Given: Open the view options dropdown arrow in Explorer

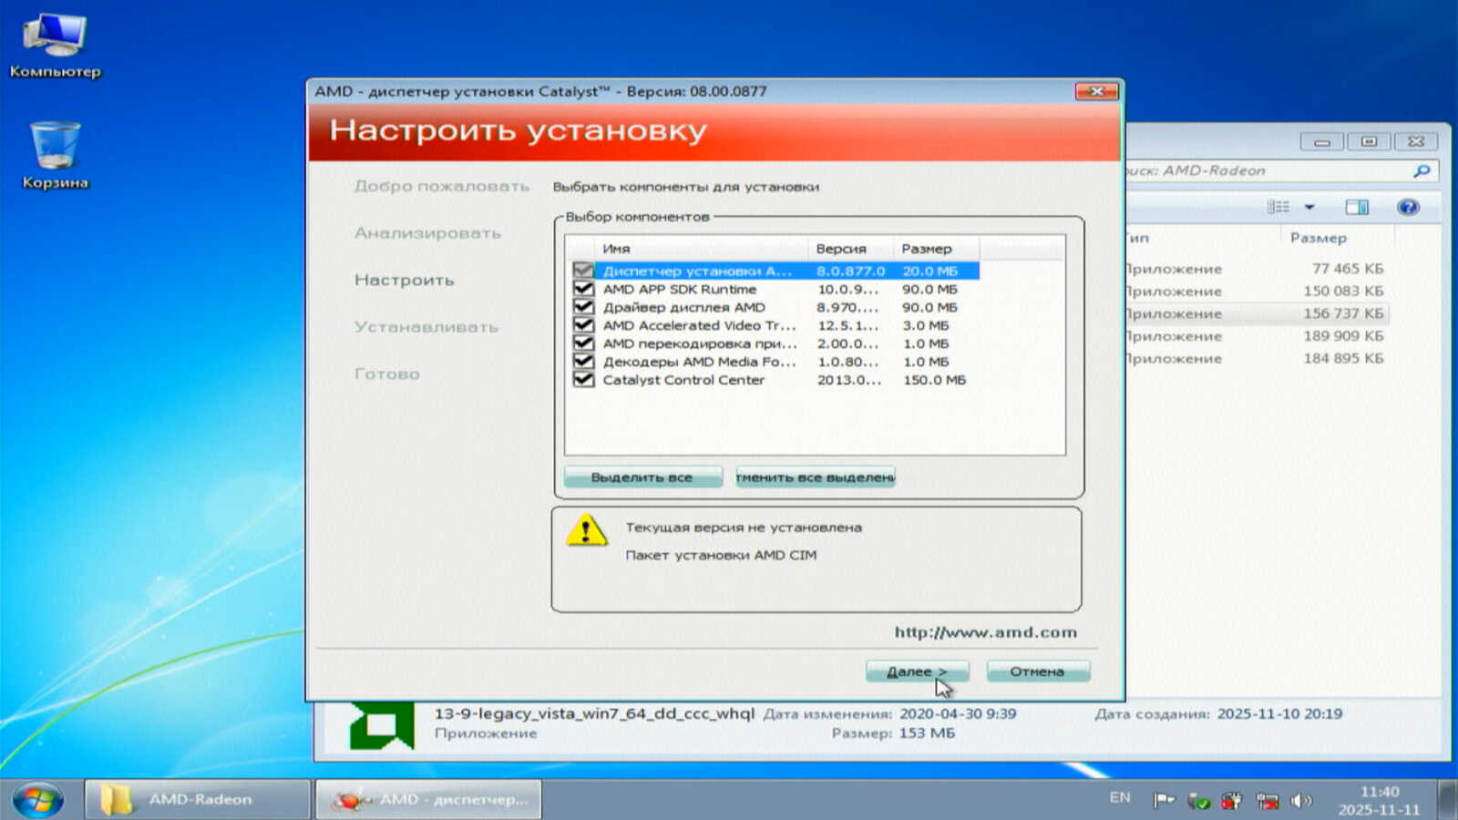Looking at the screenshot, I should tap(1309, 207).
